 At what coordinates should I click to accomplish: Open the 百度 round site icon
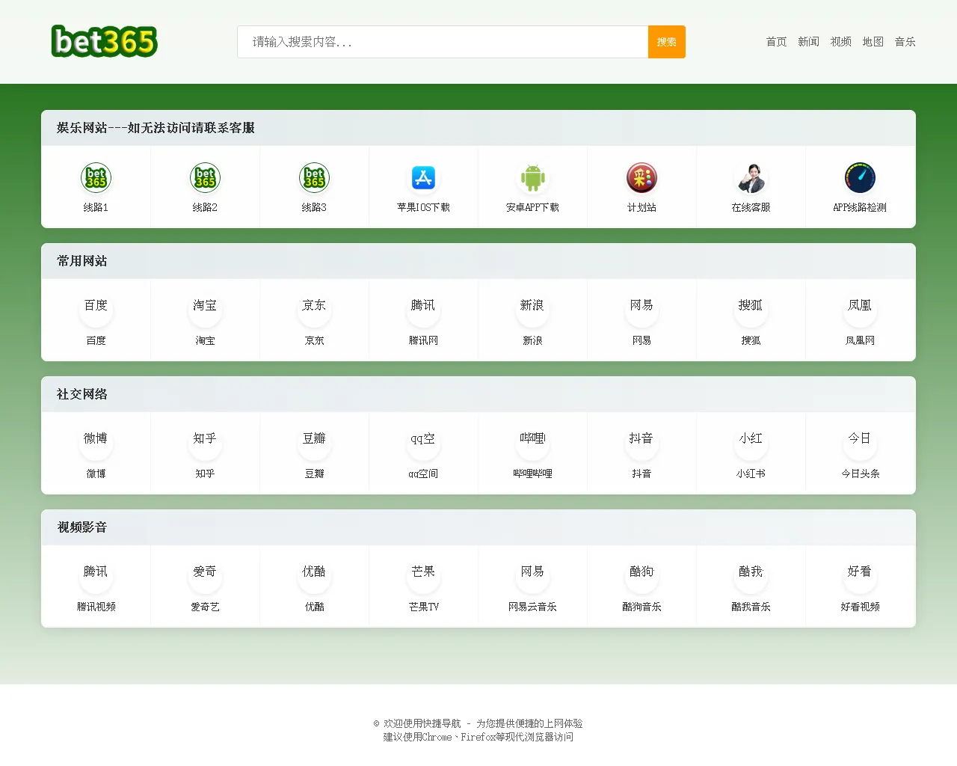coord(96,310)
